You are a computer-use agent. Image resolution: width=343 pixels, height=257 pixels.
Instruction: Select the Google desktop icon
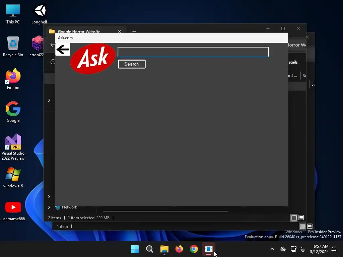point(13,112)
